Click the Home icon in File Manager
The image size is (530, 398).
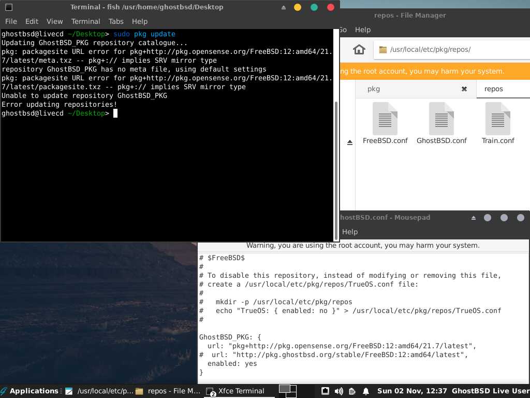[x=359, y=50]
